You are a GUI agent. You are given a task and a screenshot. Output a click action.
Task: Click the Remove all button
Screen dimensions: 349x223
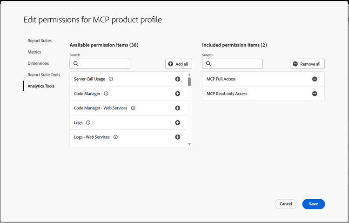(307, 64)
